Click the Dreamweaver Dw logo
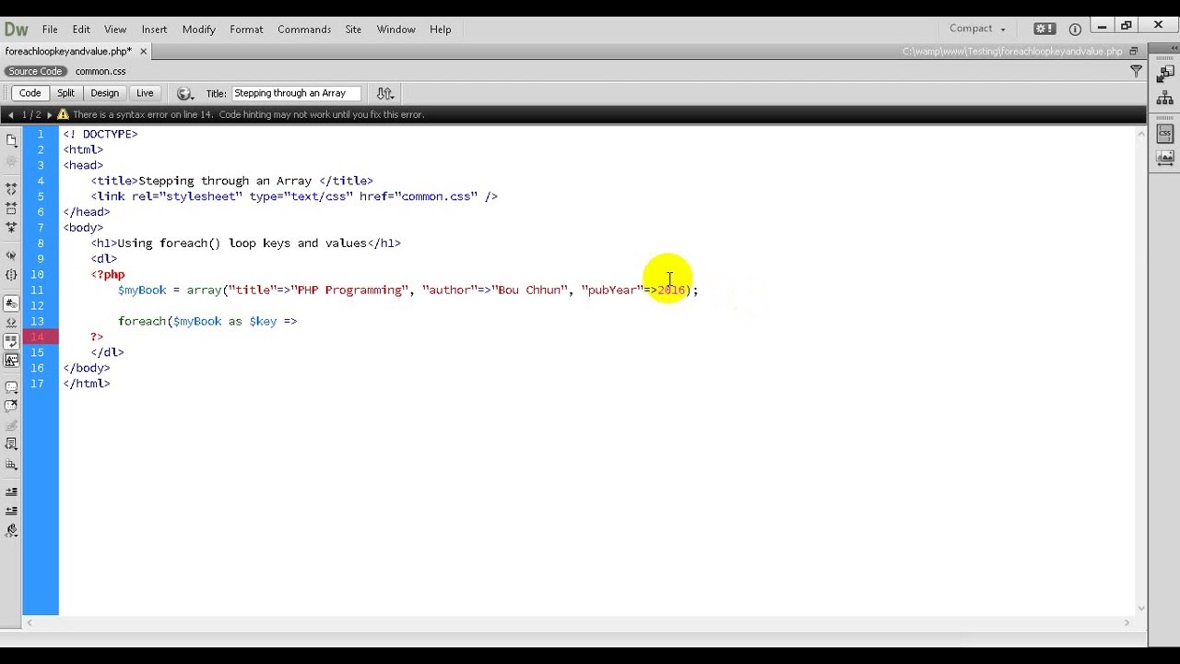Viewport: 1180px width, 664px height. click(17, 29)
